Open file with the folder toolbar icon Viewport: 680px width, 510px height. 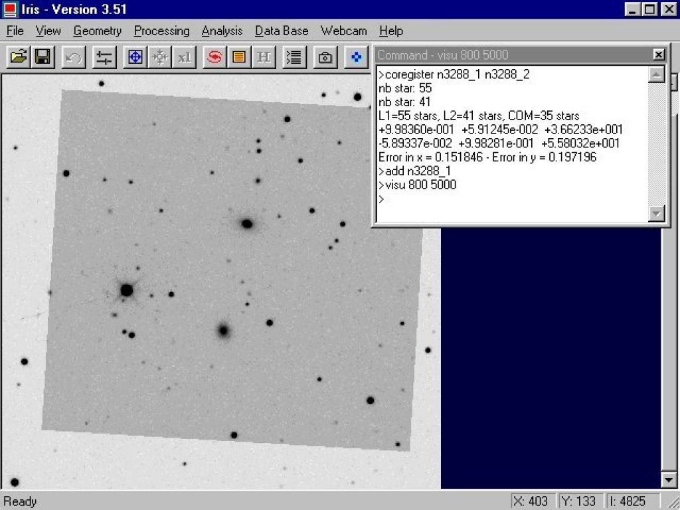click(x=18, y=57)
